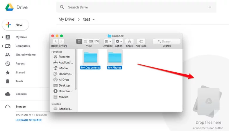This screenshot has width=229, height=131.
Task: Open the Recent section in Drive sidebar
Action: pyautogui.click(x=20, y=64)
